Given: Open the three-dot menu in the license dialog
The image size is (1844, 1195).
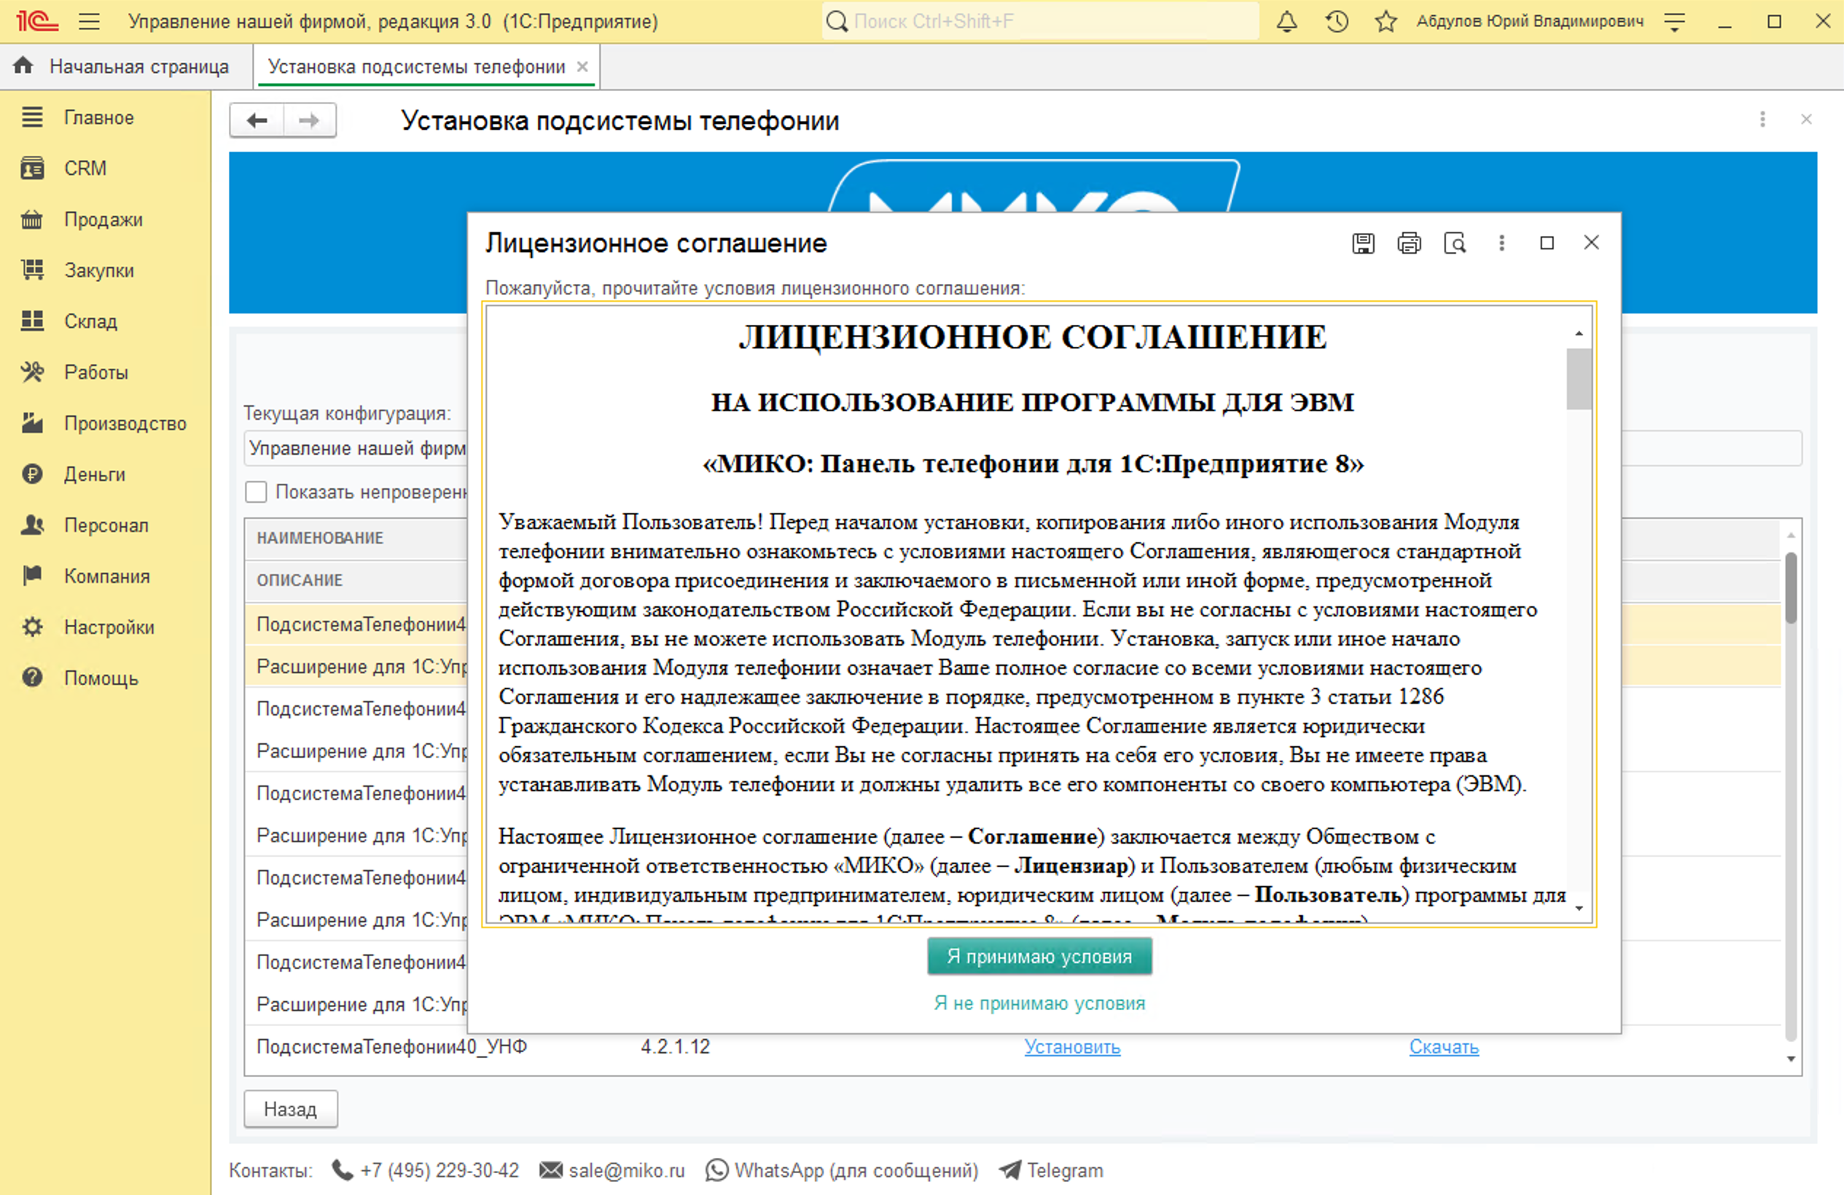Looking at the screenshot, I should click(x=1501, y=243).
